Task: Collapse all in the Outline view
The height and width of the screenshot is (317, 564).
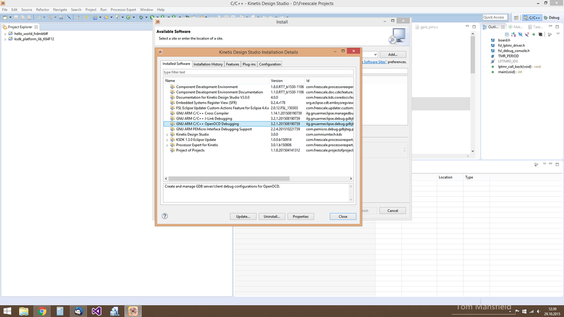Action: [507, 34]
